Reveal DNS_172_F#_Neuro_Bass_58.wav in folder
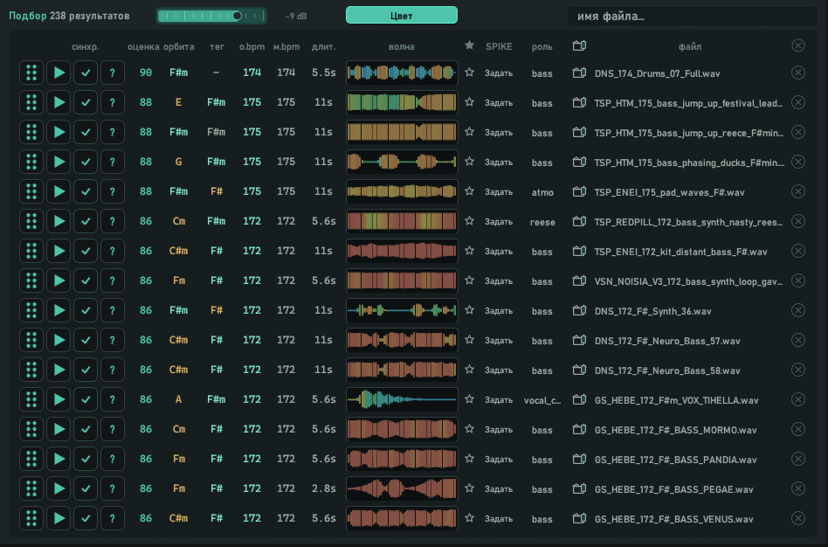This screenshot has height=547, width=828. [x=579, y=370]
